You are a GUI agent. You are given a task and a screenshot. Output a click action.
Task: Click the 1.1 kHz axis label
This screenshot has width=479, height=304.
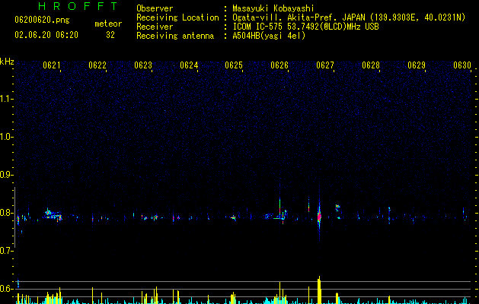(x=6, y=99)
